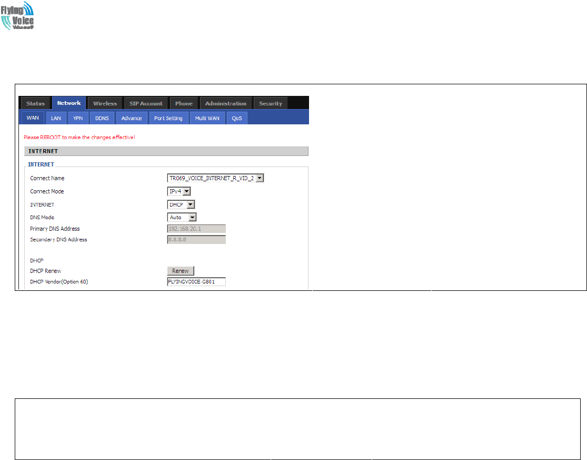The height and width of the screenshot is (460, 587).
Task: Click the DHCP Vendor(Option 60) label
Action: click(59, 282)
